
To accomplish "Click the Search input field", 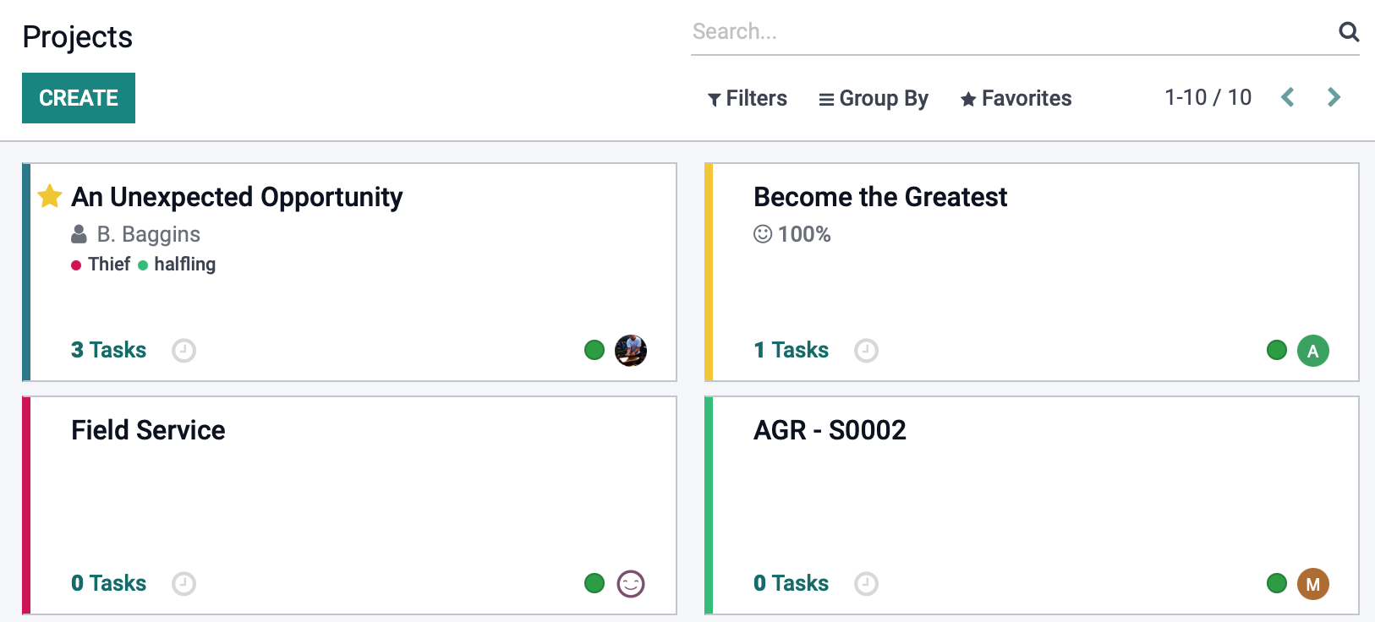I will [x=1011, y=32].
